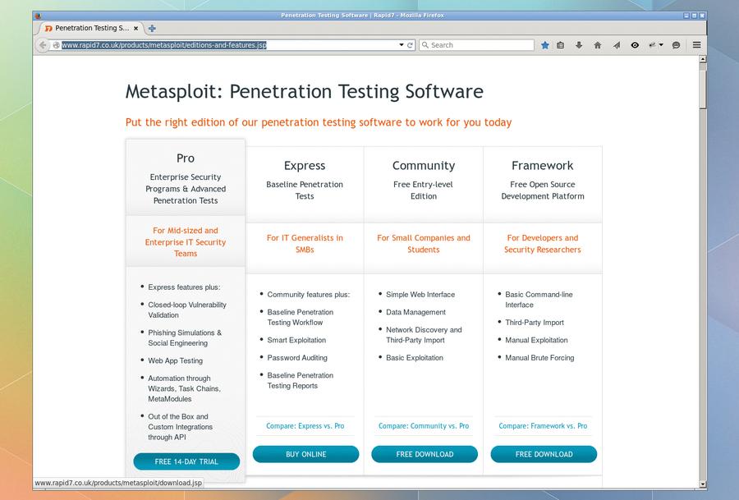The image size is (739, 500).
Task: Select the Penetration Testing Software tab
Action: tap(88, 28)
